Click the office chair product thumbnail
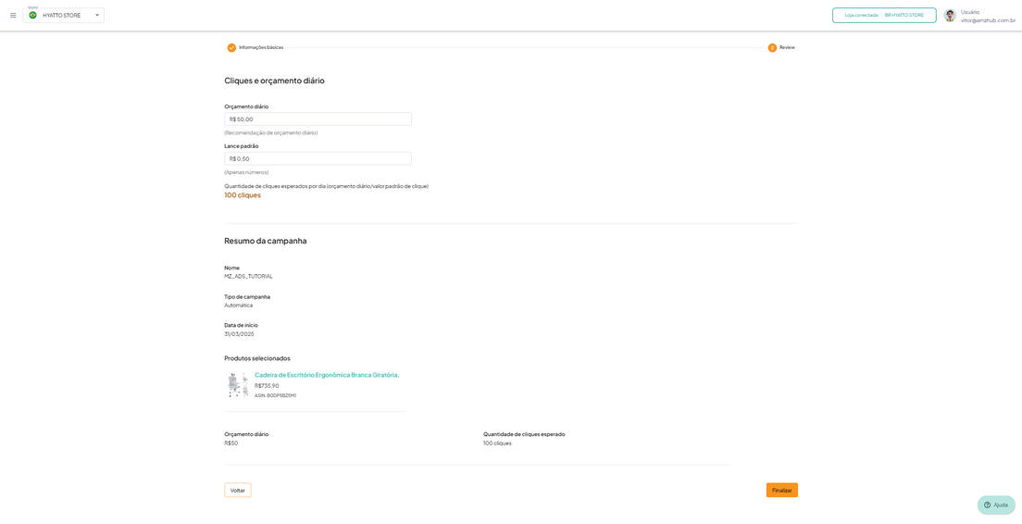Viewport: 1022px width, 524px height. [x=238, y=385]
